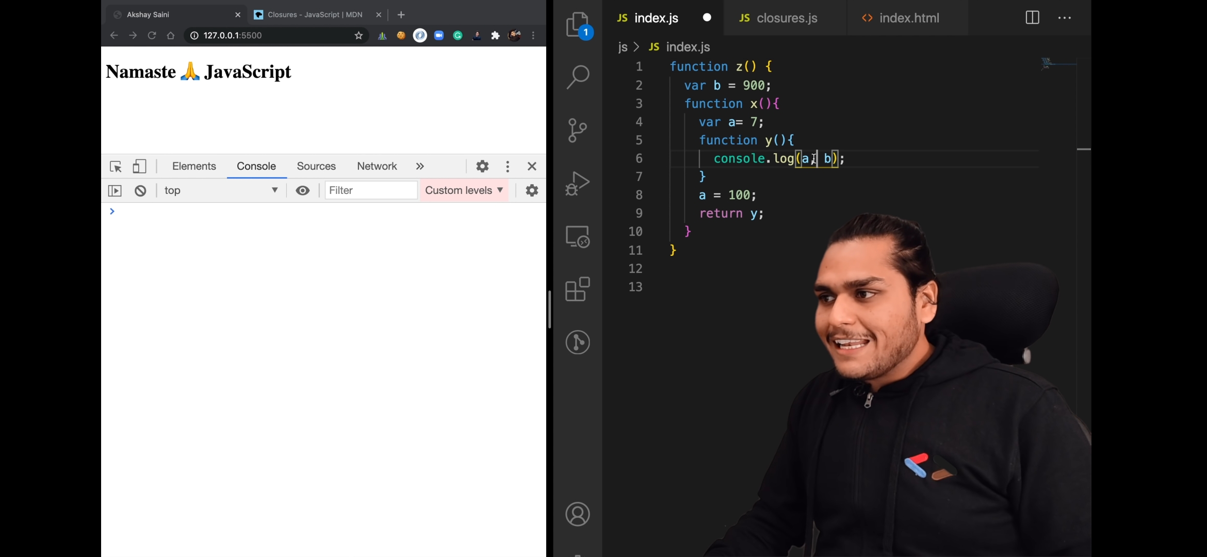Open the Run and Debug view

tap(577, 183)
